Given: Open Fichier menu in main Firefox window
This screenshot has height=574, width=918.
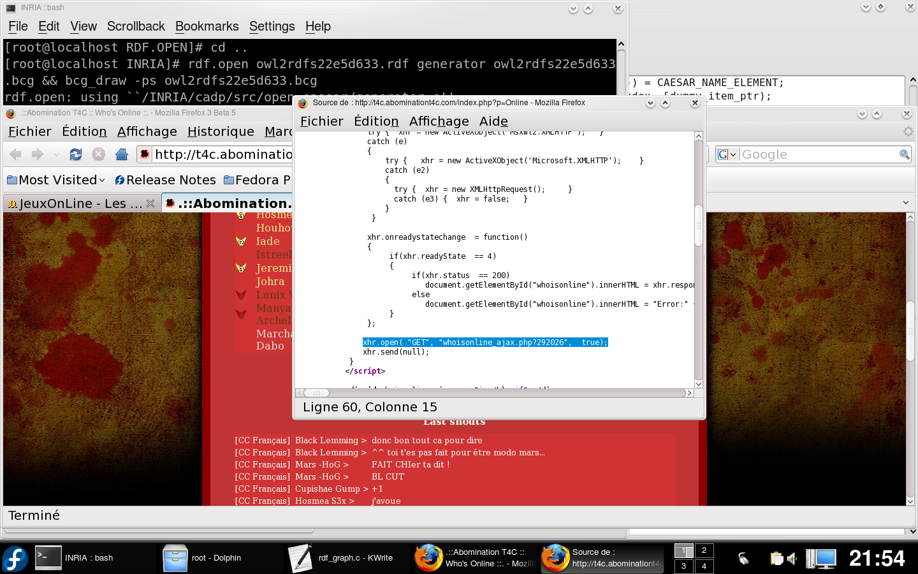Looking at the screenshot, I should click(30, 131).
